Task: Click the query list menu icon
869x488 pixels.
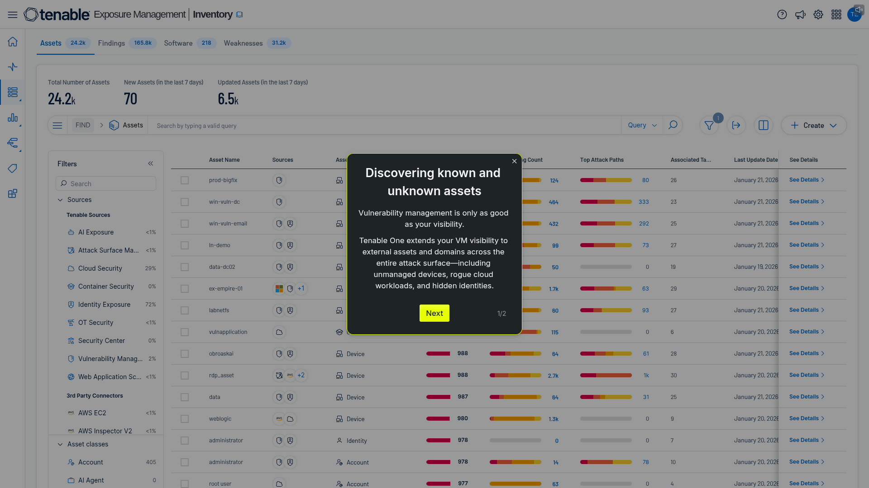Action: 57,126
